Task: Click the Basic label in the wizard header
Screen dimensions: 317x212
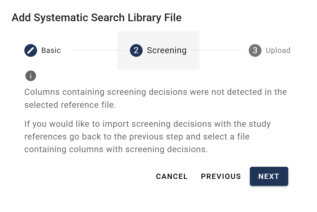Action: (x=51, y=50)
